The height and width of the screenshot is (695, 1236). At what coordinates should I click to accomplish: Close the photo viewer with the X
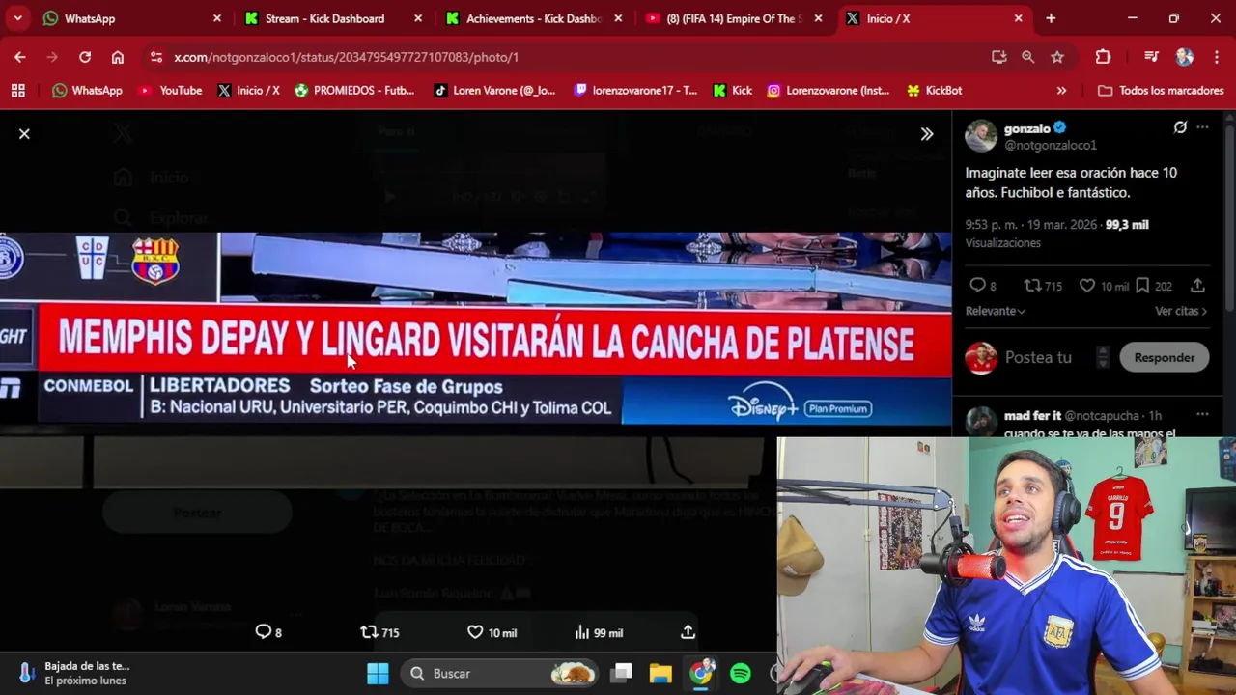pyautogui.click(x=24, y=134)
